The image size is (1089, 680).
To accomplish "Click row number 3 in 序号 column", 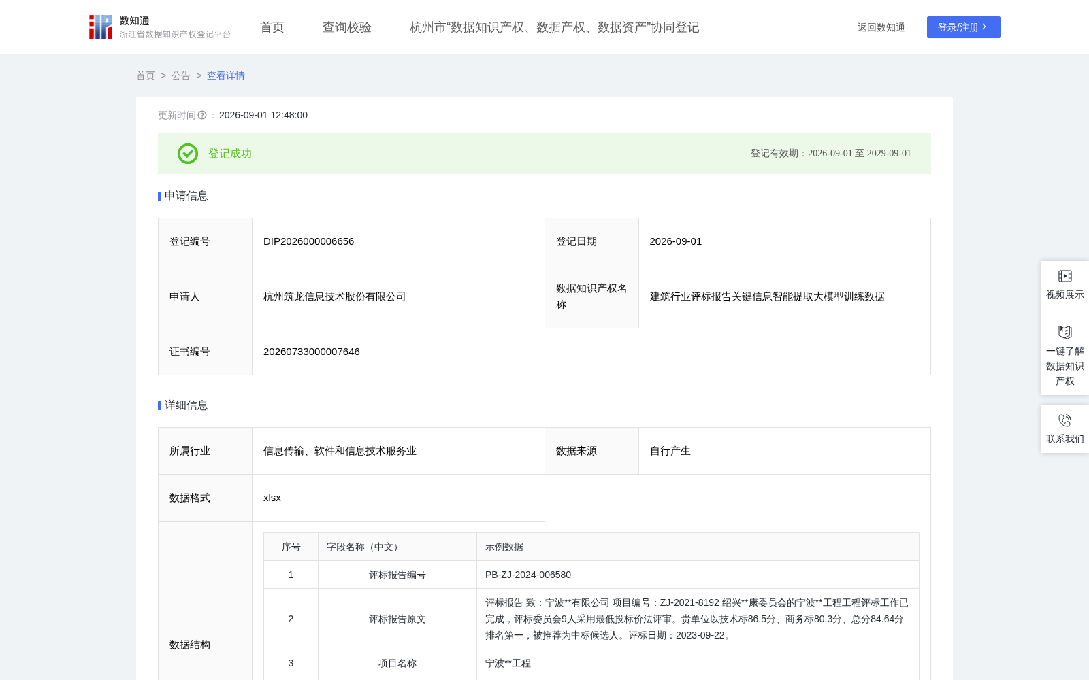I will (291, 663).
